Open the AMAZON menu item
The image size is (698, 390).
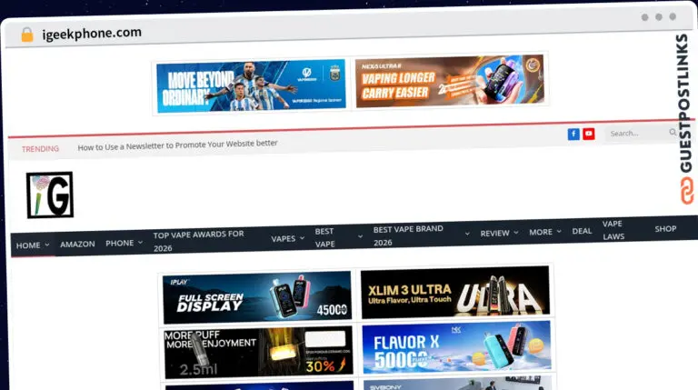77,244
